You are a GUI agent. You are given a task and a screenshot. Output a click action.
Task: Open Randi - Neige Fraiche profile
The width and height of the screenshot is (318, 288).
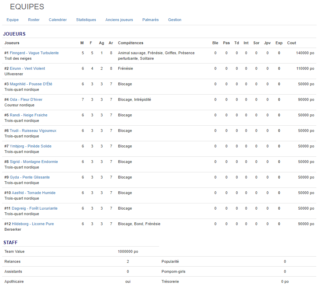point(29,115)
